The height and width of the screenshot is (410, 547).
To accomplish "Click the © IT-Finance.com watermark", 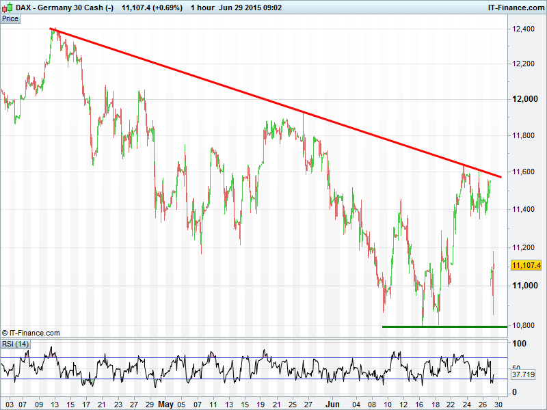I will click(31, 333).
